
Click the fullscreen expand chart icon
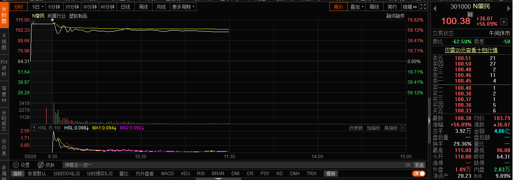(x=423, y=7)
